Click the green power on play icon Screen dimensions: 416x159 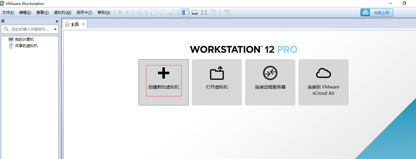[x=121, y=12]
